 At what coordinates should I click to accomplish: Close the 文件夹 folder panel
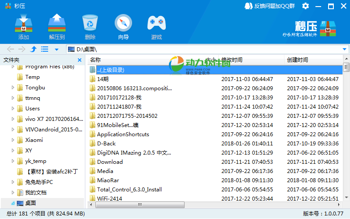80,60
